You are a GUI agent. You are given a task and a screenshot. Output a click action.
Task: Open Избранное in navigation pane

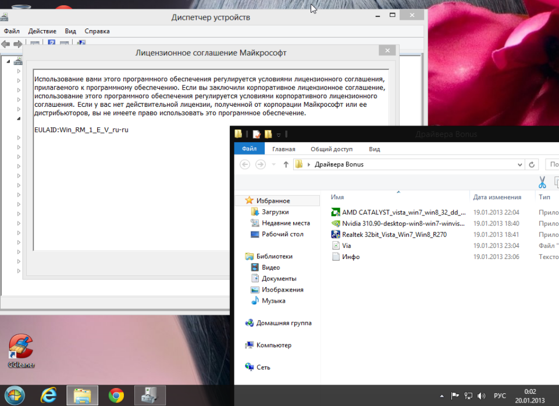coord(273,201)
